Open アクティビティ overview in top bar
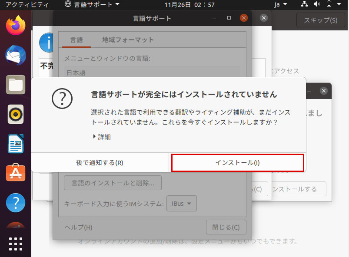 [27, 5]
